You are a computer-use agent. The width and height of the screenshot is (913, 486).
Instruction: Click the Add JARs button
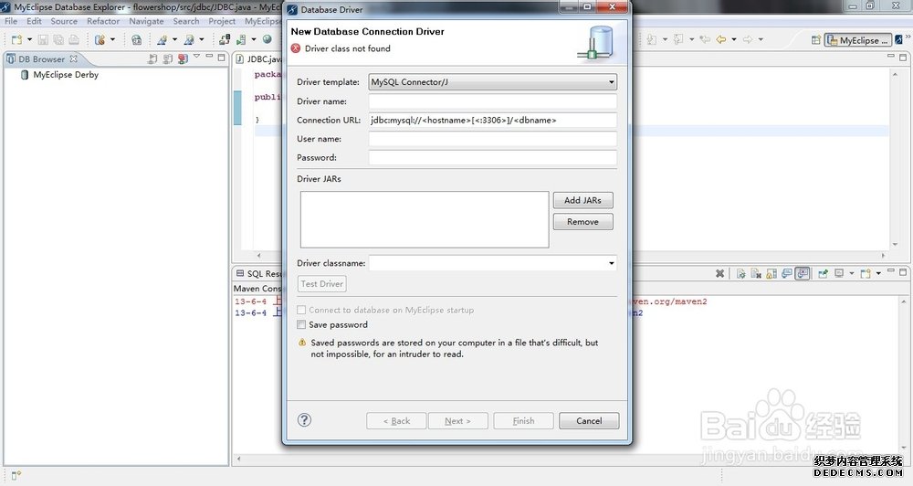(582, 200)
